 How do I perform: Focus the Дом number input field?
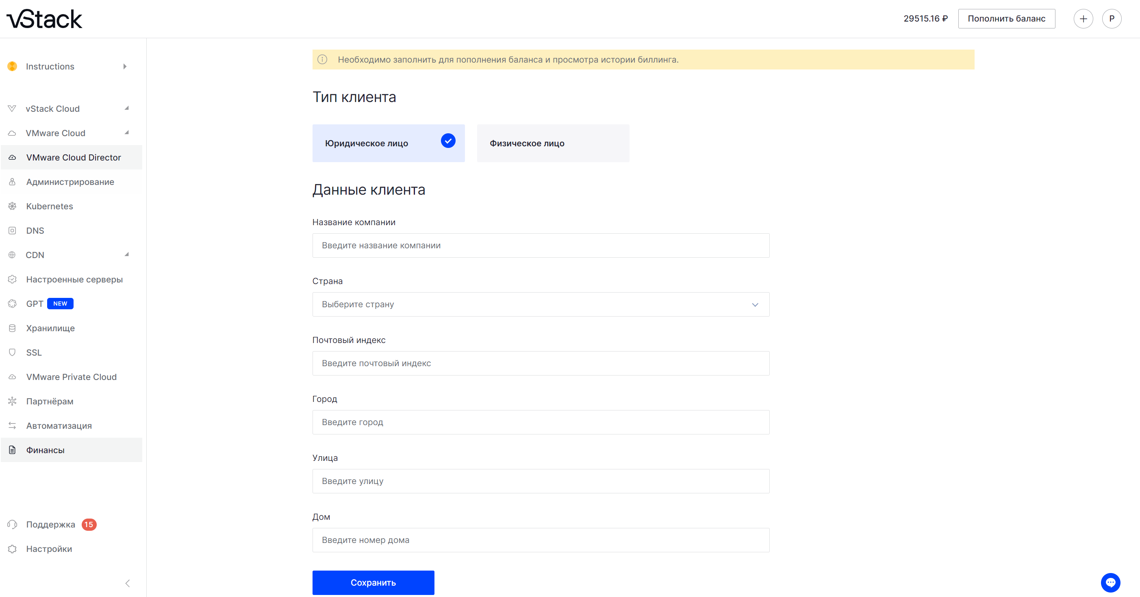(x=541, y=539)
